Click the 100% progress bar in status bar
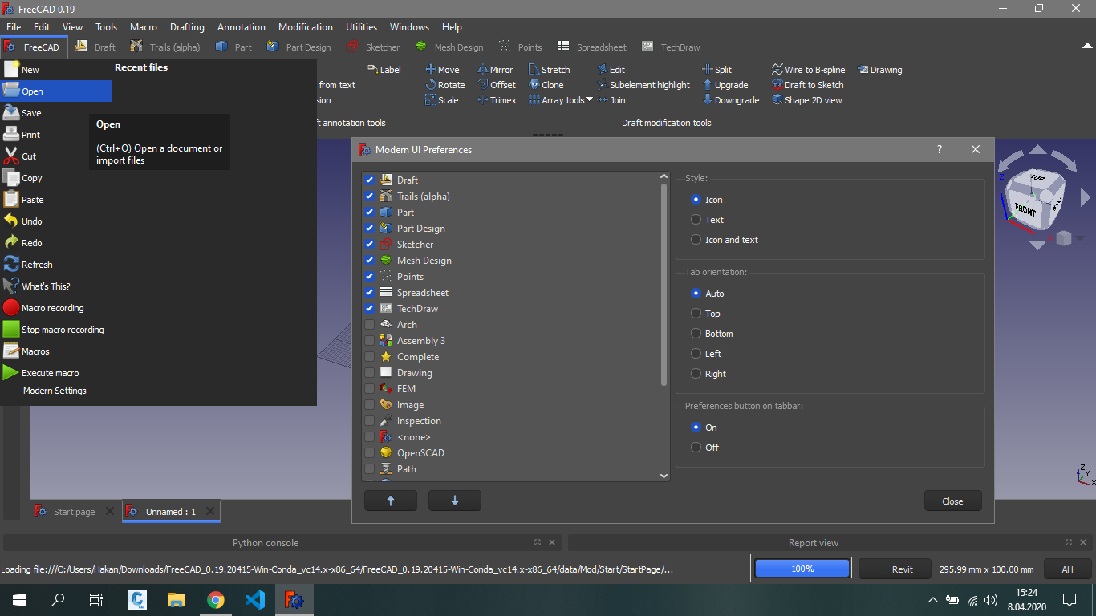Screen dimensions: 1096x616 802,569
